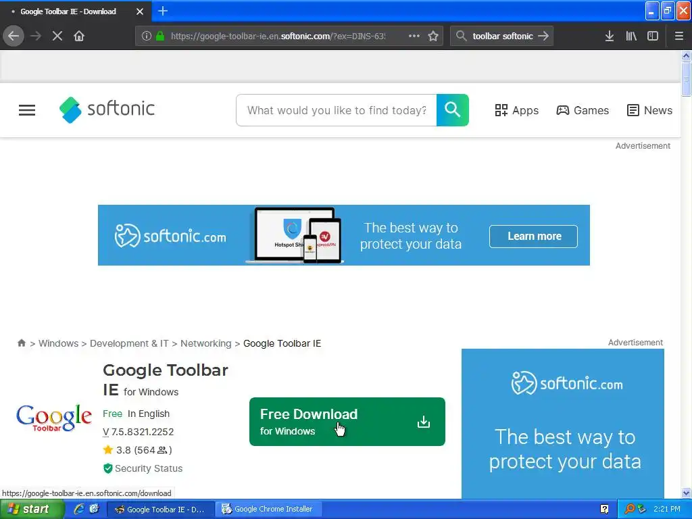Image resolution: width=692 pixels, height=519 pixels.
Task: Click the vertical scrollbar up arrow
Action: coord(686,55)
